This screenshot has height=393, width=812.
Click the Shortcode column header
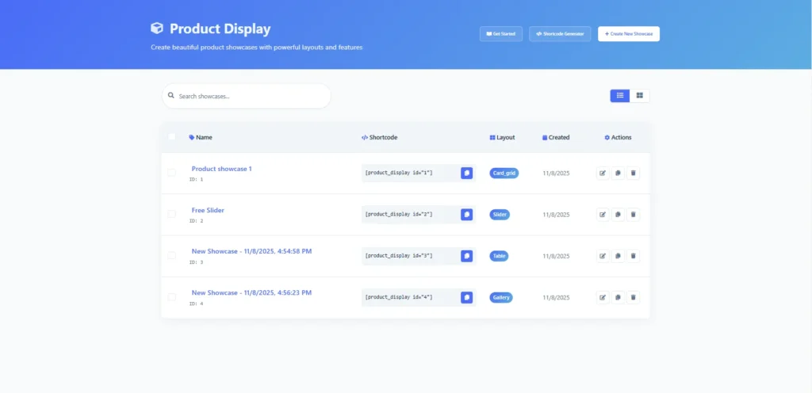point(380,138)
